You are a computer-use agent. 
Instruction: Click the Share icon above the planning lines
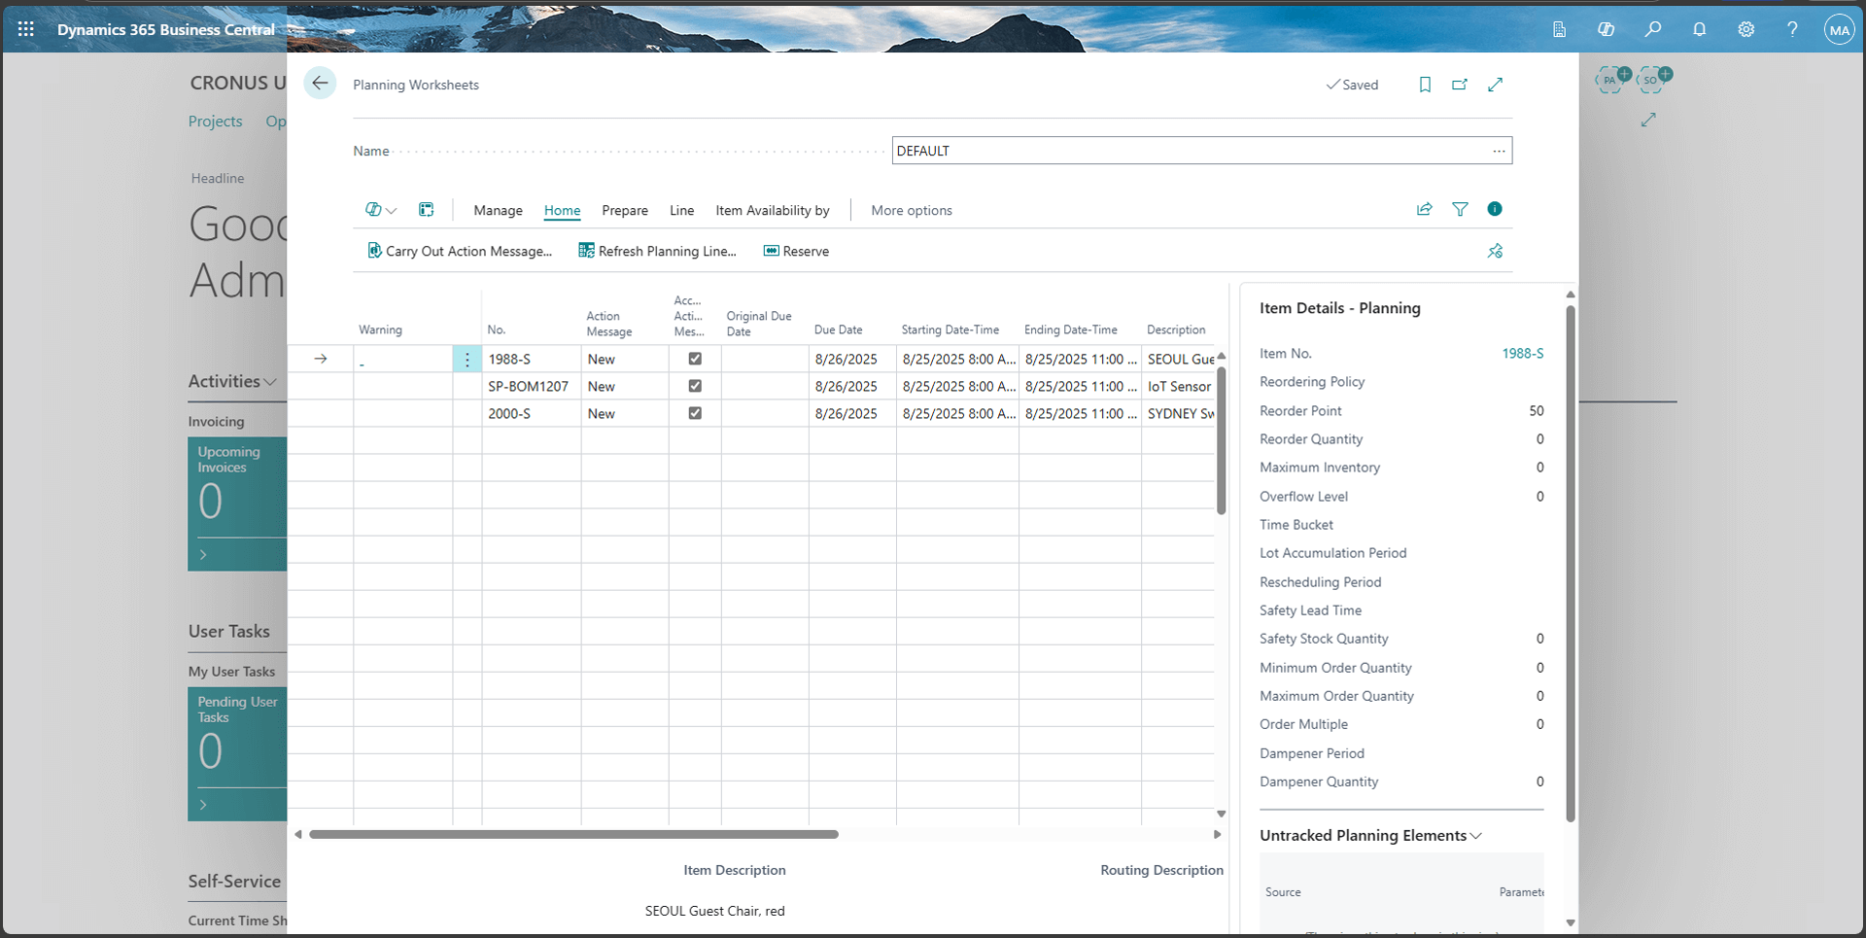point(1424,209)
